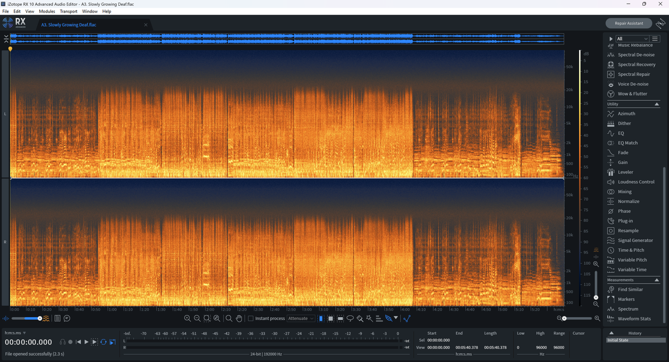Toggle the spectrogram view icon near amplitude scale

click(x=596, y=250)
